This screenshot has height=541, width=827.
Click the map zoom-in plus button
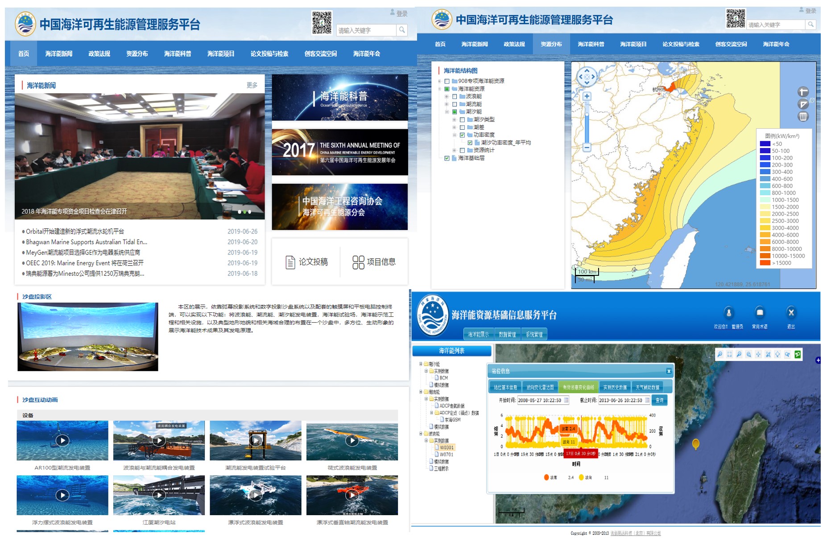587,96
